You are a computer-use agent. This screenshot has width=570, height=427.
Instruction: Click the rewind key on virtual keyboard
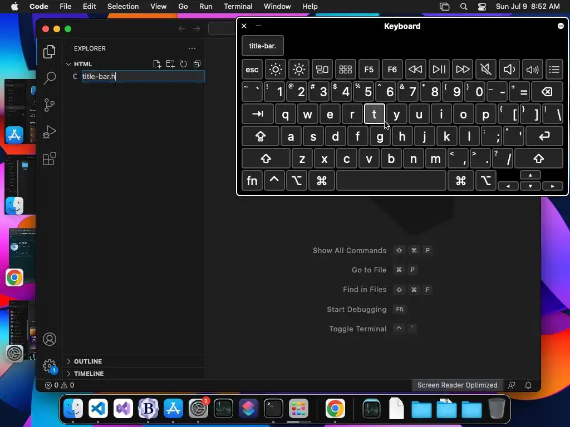[415, 69]
